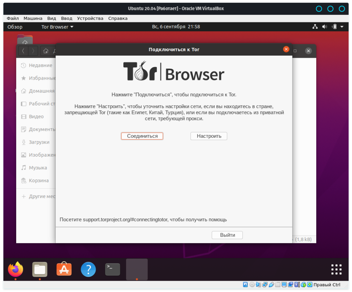Image resolution: width=352 pixels, height=292 pixels.
Task: Open Tor network settings via Настроить
Action: (x=209, y=136)
